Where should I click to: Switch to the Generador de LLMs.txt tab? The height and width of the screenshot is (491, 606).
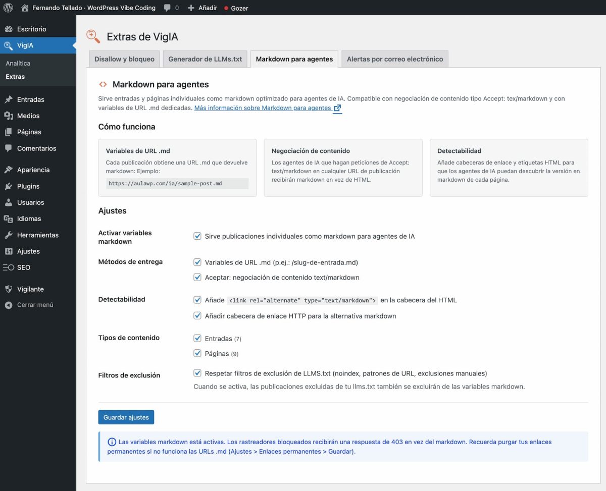pyautogui.click(x=205, y=59)
